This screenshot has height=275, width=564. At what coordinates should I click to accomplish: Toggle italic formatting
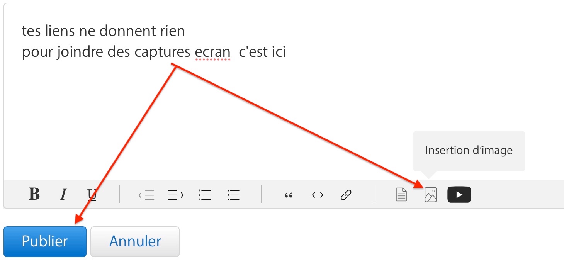click(x=63, y=195)
